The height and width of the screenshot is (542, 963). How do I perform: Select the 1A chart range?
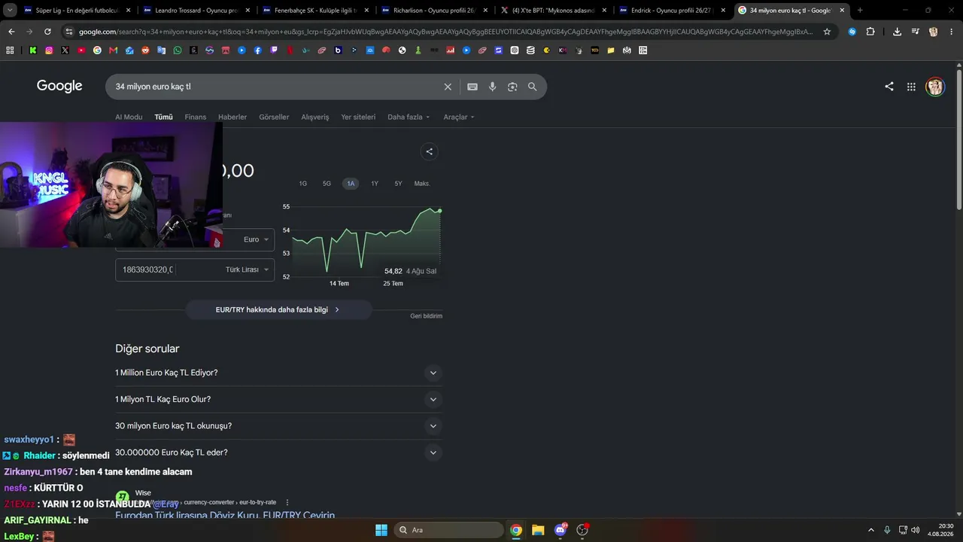(x=351, y=184)
